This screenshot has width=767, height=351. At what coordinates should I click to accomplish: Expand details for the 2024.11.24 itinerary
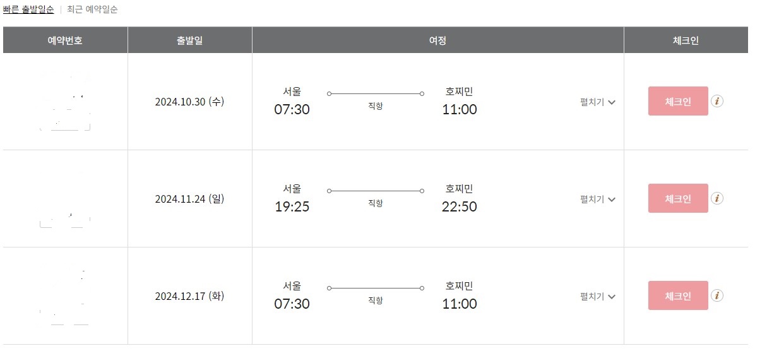coord(597,199)
